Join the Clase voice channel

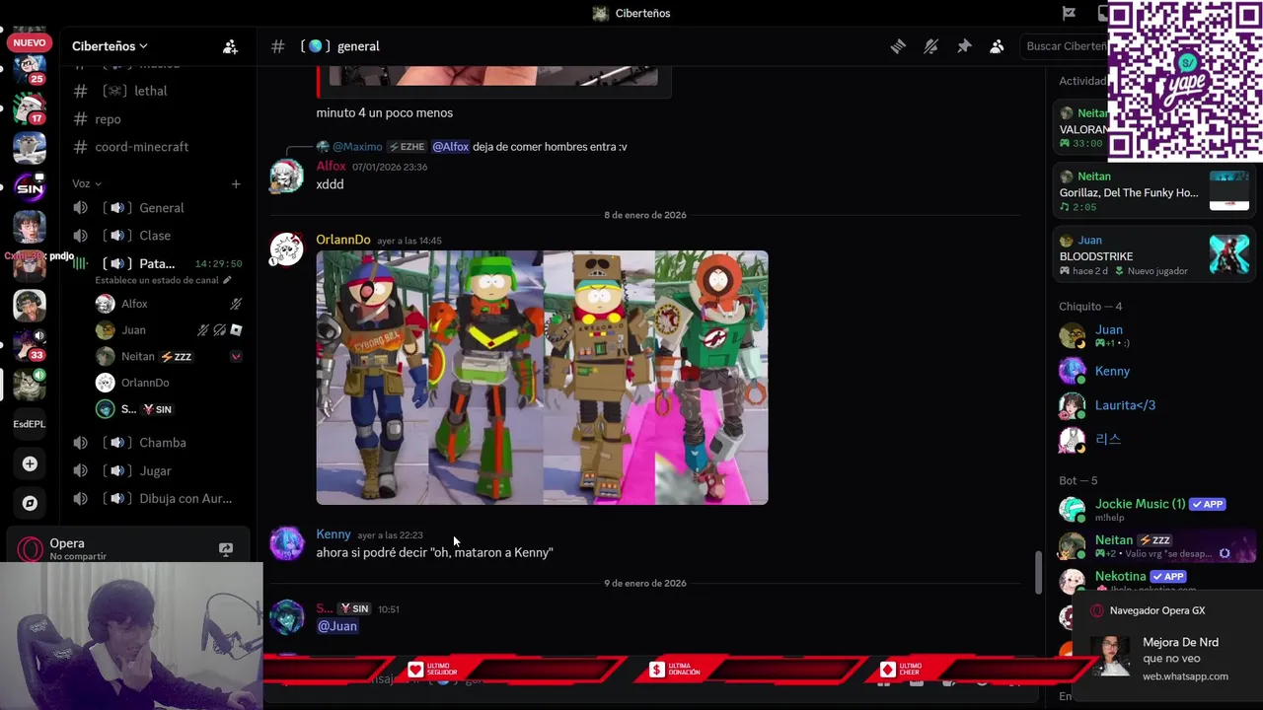click(154, 236)
